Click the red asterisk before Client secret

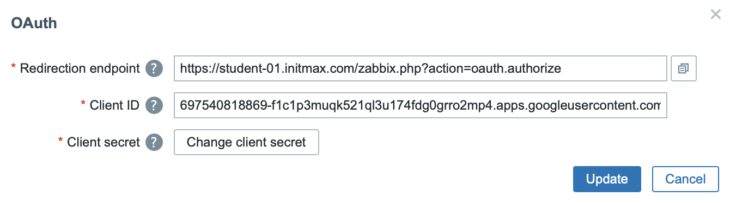click(x=61, y=140)
